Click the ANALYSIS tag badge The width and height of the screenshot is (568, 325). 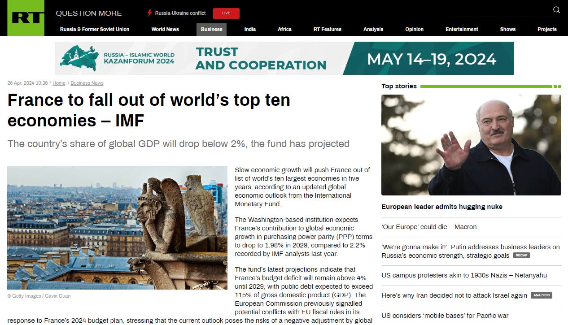(541, 295)
